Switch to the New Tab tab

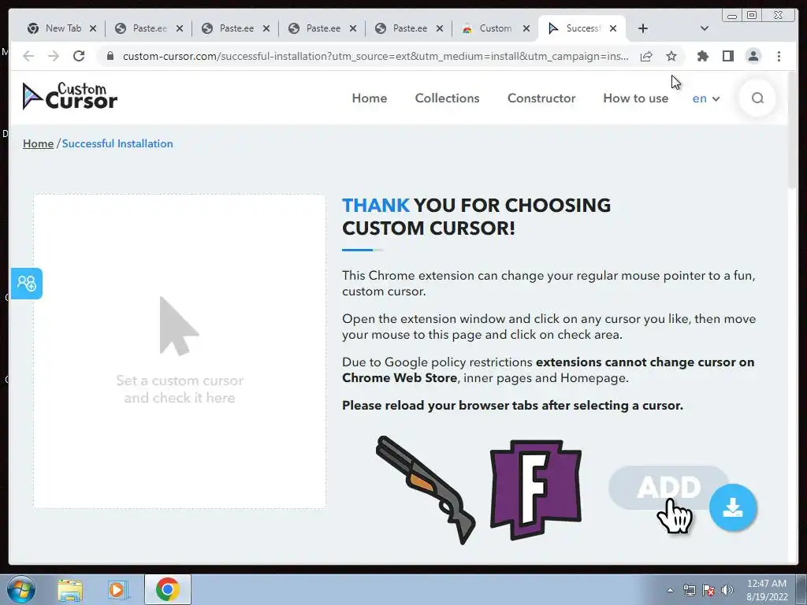tap(62, 28)
